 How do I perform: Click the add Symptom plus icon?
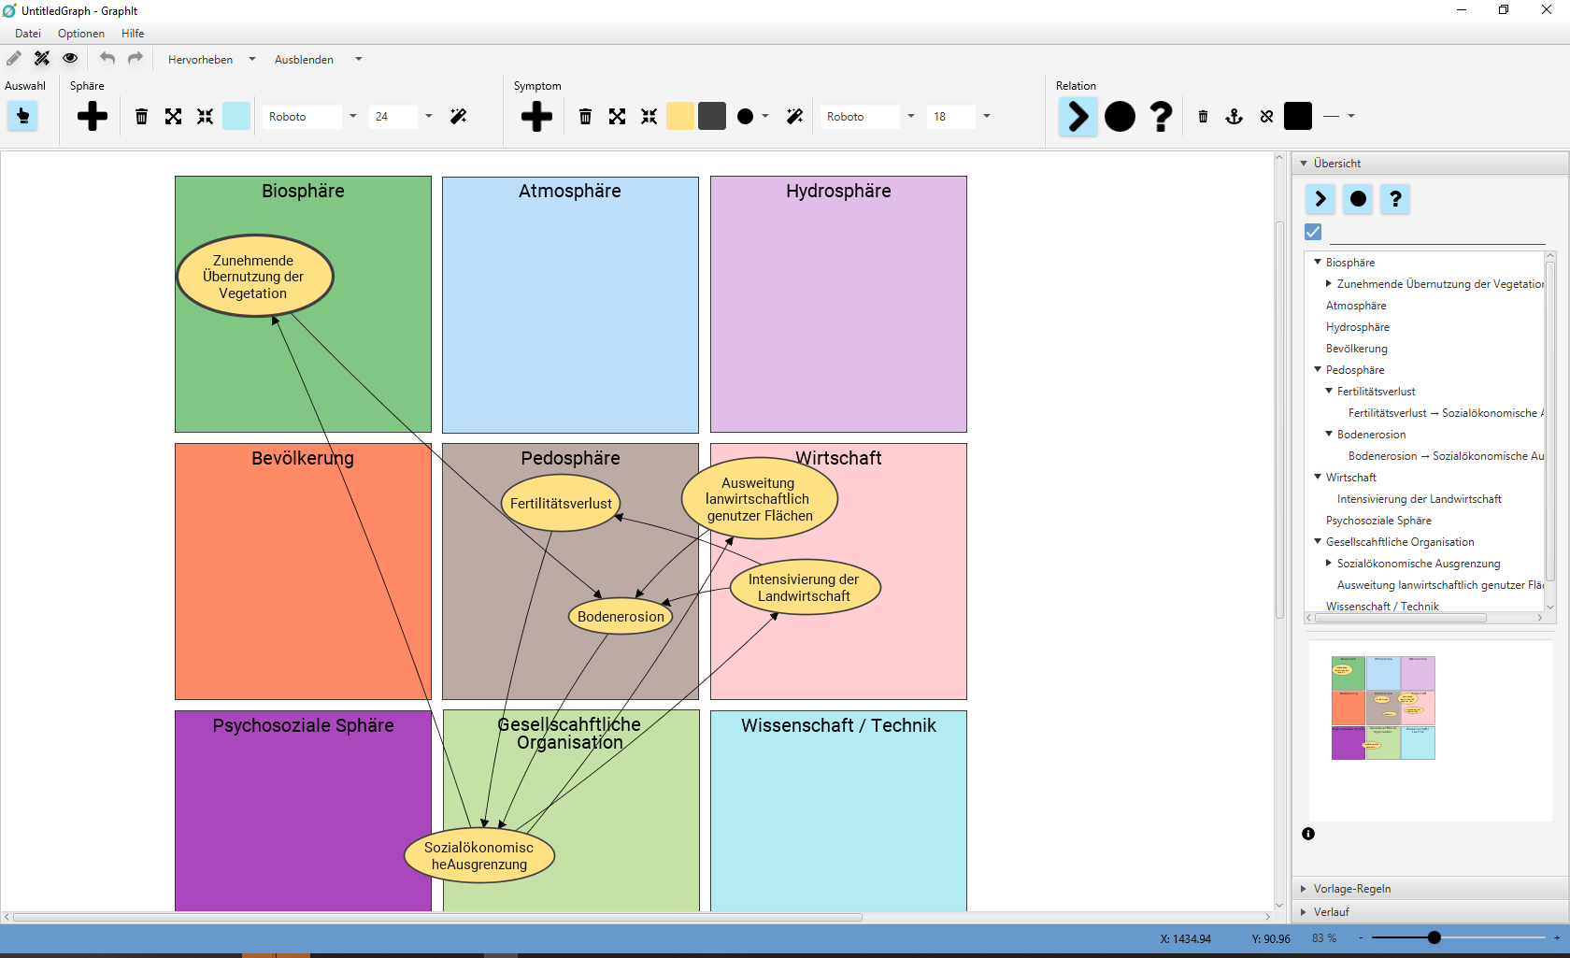click(536, 117)
